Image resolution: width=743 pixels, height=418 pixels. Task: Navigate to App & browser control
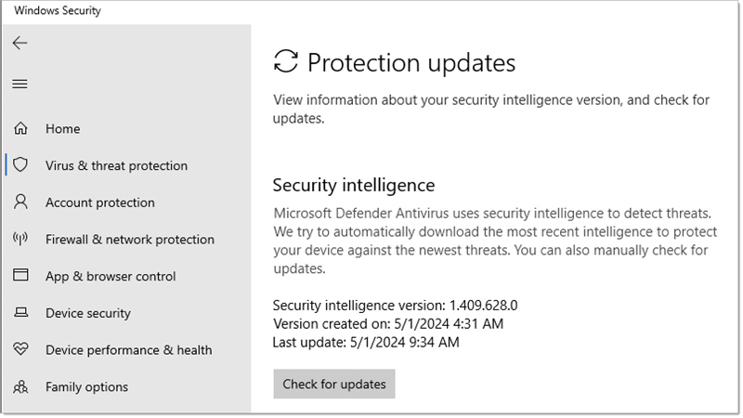[x=111, y=276]
